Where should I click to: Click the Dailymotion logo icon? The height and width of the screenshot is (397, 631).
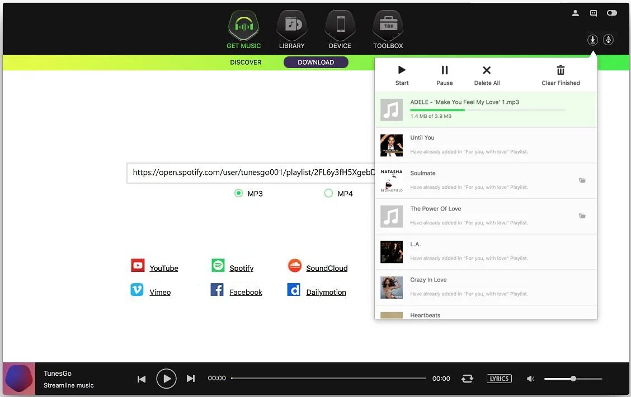[x=294, y=289]
